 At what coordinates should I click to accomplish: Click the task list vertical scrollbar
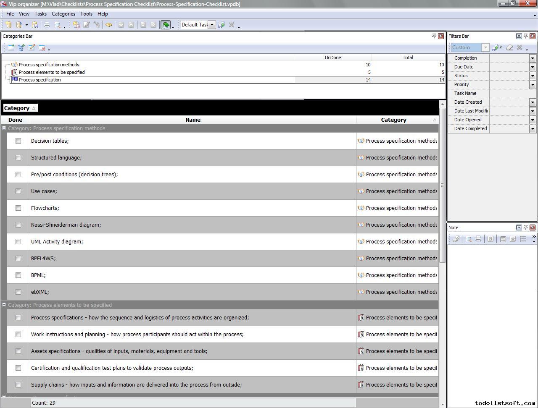(x=442, y=185)
